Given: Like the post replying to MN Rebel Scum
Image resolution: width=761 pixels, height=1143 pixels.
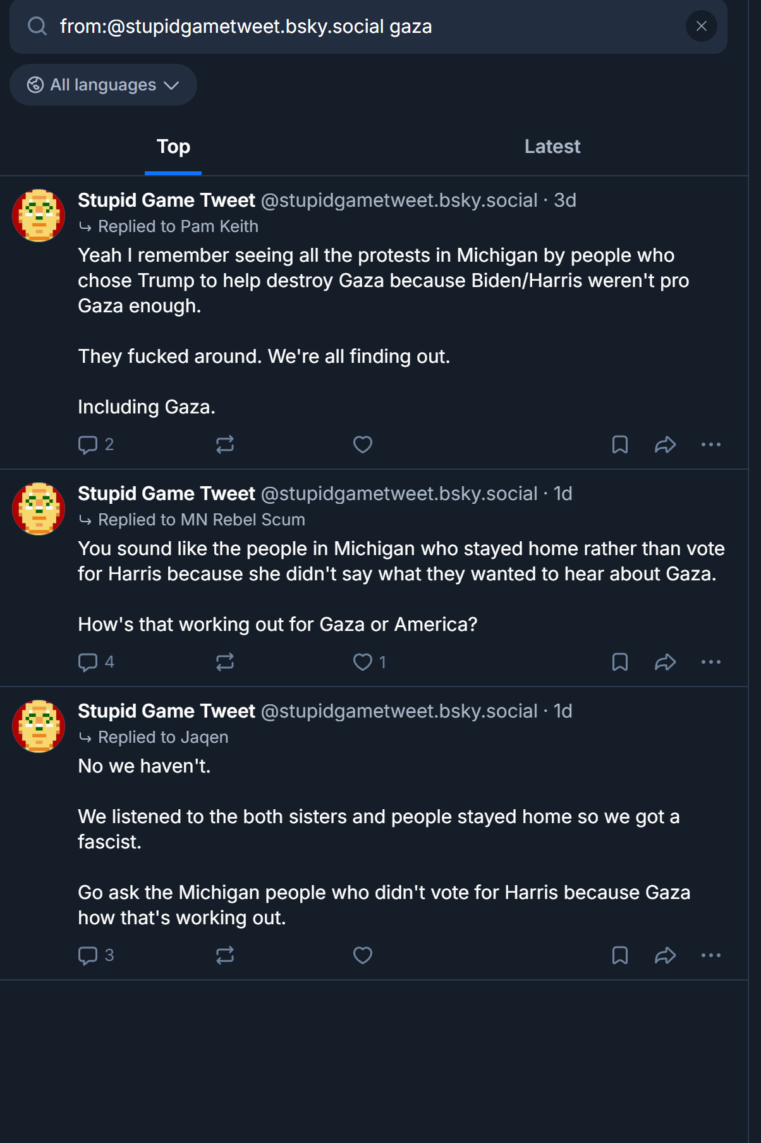Looking at the screenshot, I should pyautogui.click(x=362, y=662).
